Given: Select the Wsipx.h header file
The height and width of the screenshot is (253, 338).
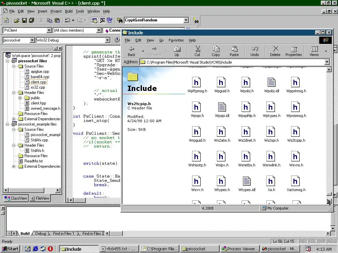Looking at the screenshot, I should pos(221,159).
